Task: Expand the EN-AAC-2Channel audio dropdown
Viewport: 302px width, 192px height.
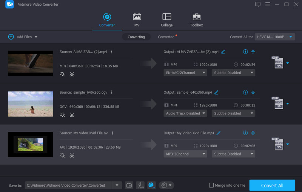Action: click(185, 73)
